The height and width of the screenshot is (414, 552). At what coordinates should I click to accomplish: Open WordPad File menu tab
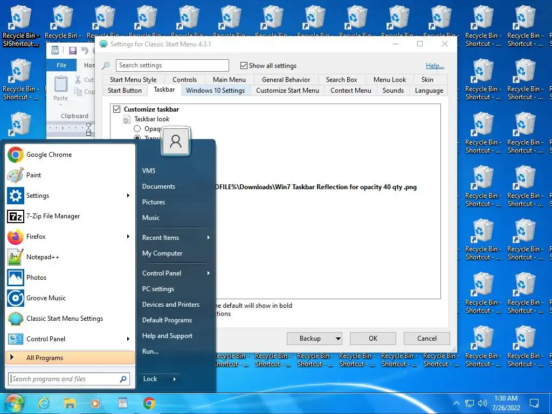tap(61, 65)
